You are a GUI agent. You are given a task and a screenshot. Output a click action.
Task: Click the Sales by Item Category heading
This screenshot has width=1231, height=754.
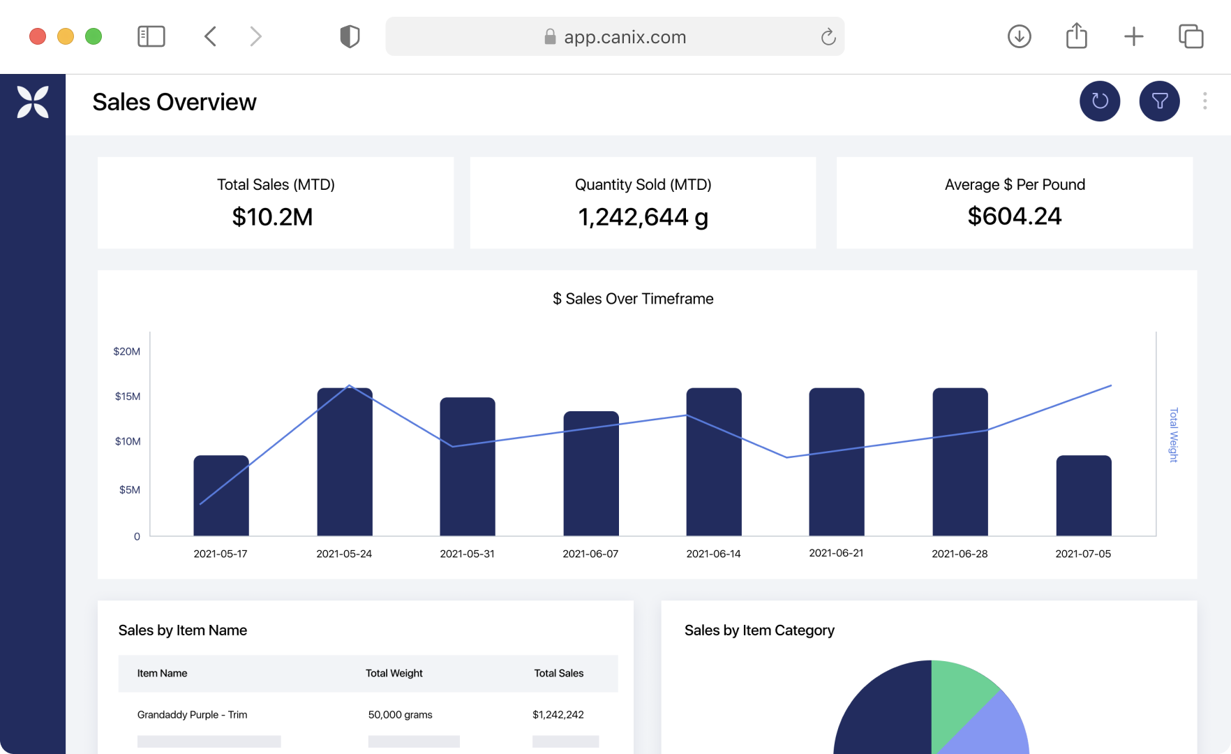pyautogui.click(x=759, y=630)
